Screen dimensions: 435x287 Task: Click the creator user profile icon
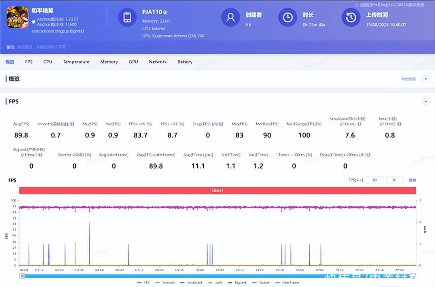pos(230,17)
